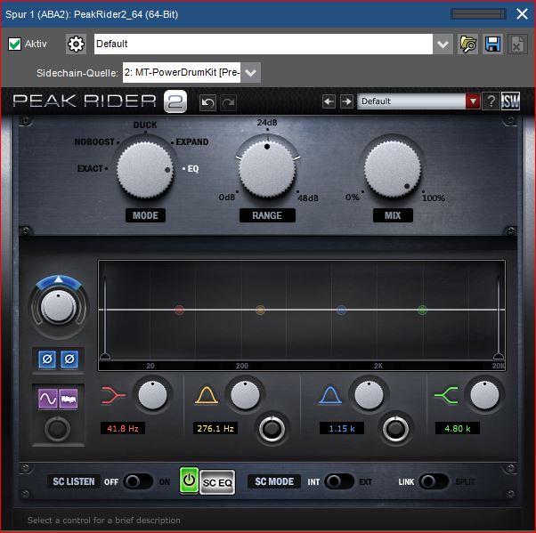Screen dimensions: 536x533
Task: Click the yellow band Q ring knob
Action: pyautogui.click(x=272, y=429)
